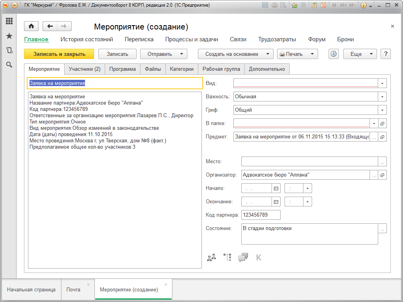Expand the Окончание time dropdown

[307, 202]
